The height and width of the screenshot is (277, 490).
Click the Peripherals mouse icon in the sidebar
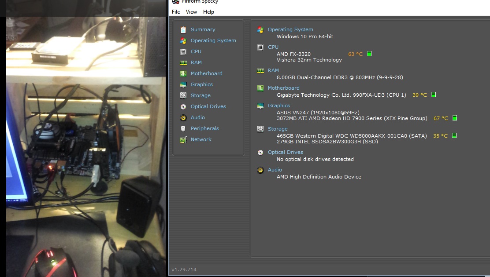(183, 128)
